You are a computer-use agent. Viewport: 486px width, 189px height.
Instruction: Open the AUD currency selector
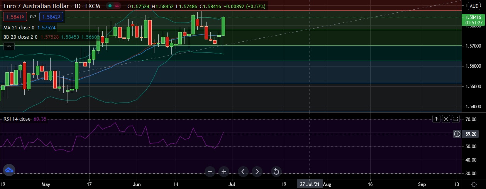point(474,6)
